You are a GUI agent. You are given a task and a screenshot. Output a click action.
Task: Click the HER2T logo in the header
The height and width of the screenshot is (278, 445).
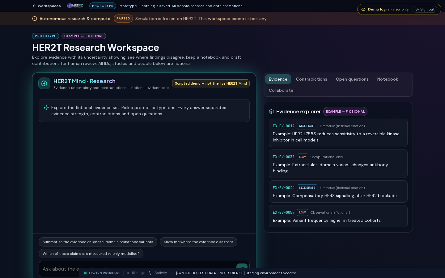click(x=75, y=6)
